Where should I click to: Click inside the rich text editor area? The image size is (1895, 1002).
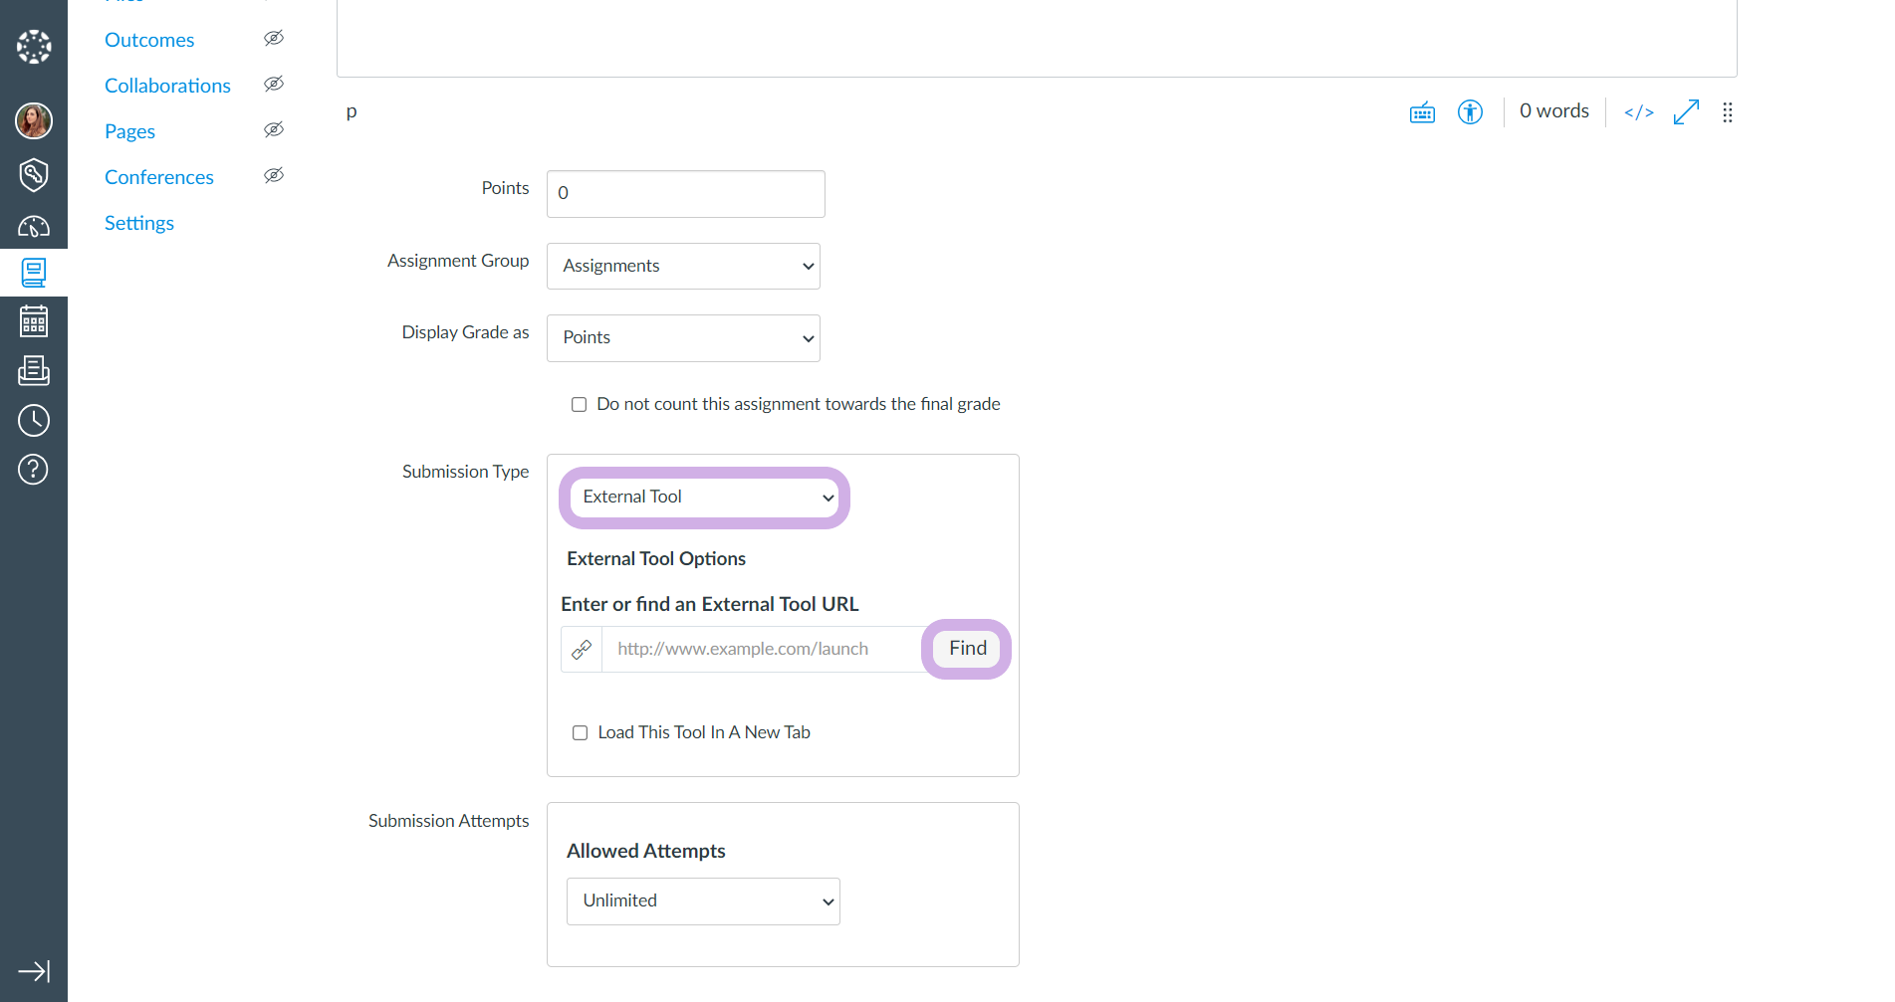pyautogui.click(x=1037, y=38)
